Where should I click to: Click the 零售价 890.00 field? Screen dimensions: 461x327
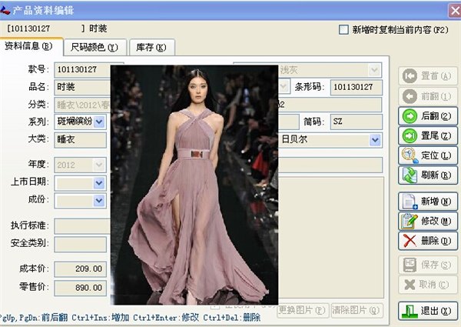tap(80, 288)
